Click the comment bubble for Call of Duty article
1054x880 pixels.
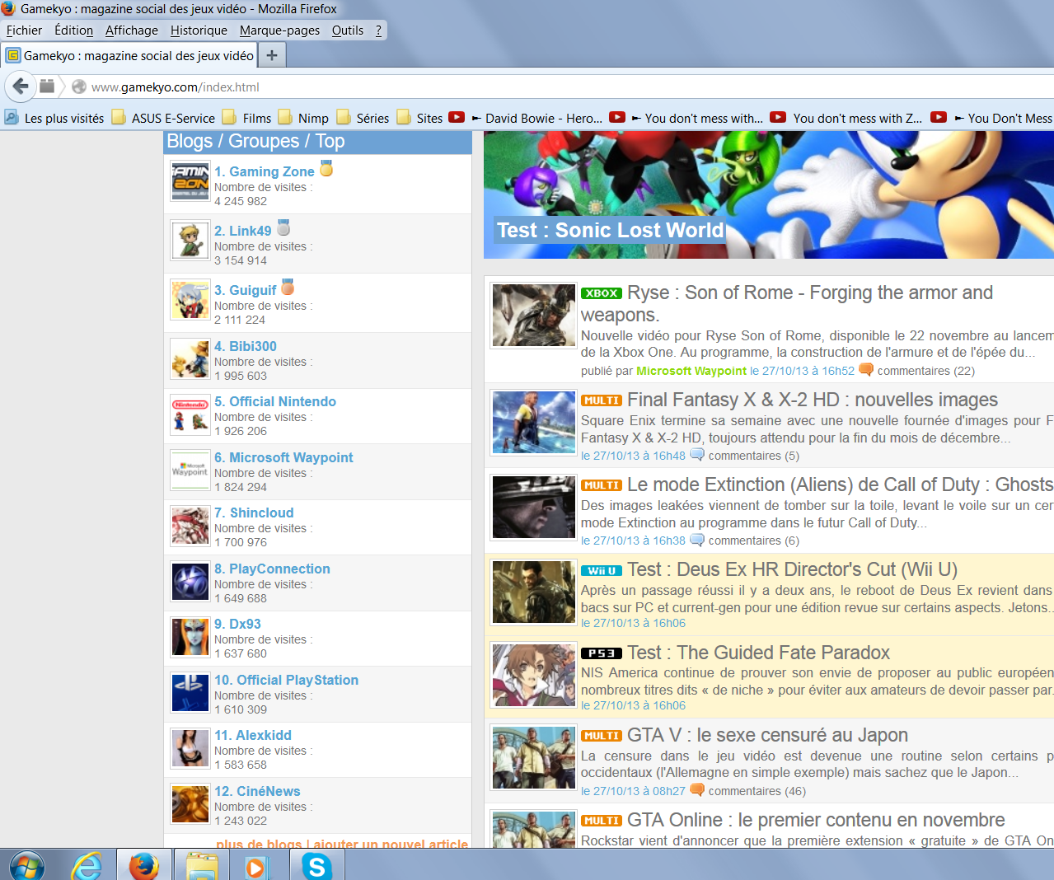697,540
